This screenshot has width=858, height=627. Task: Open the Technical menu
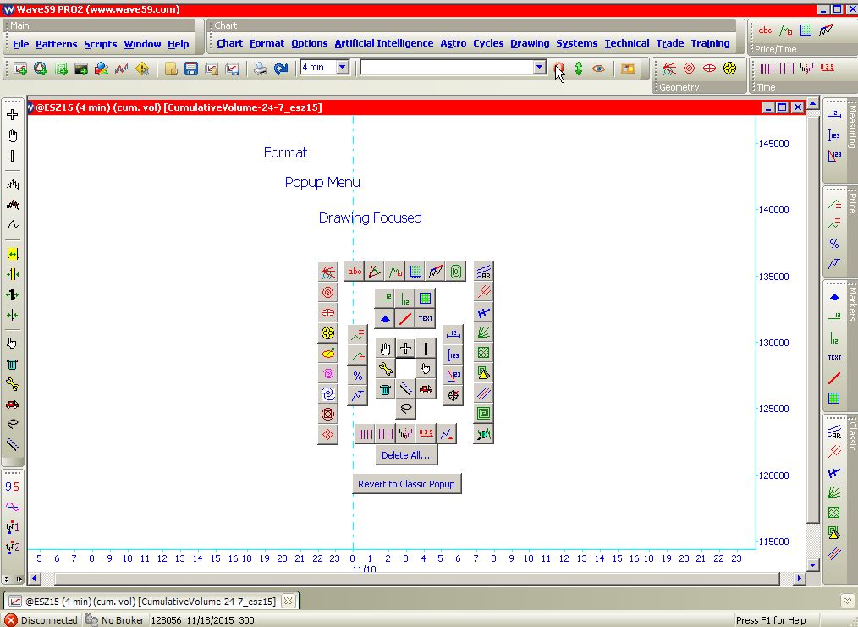pyautogui.click(x=626, y=43)
